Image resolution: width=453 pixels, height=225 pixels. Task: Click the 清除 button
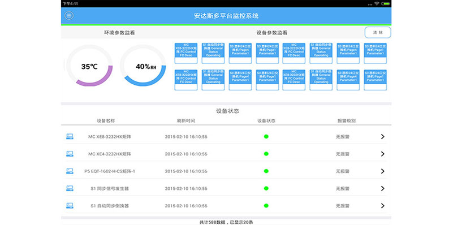(x=378, y=32)
